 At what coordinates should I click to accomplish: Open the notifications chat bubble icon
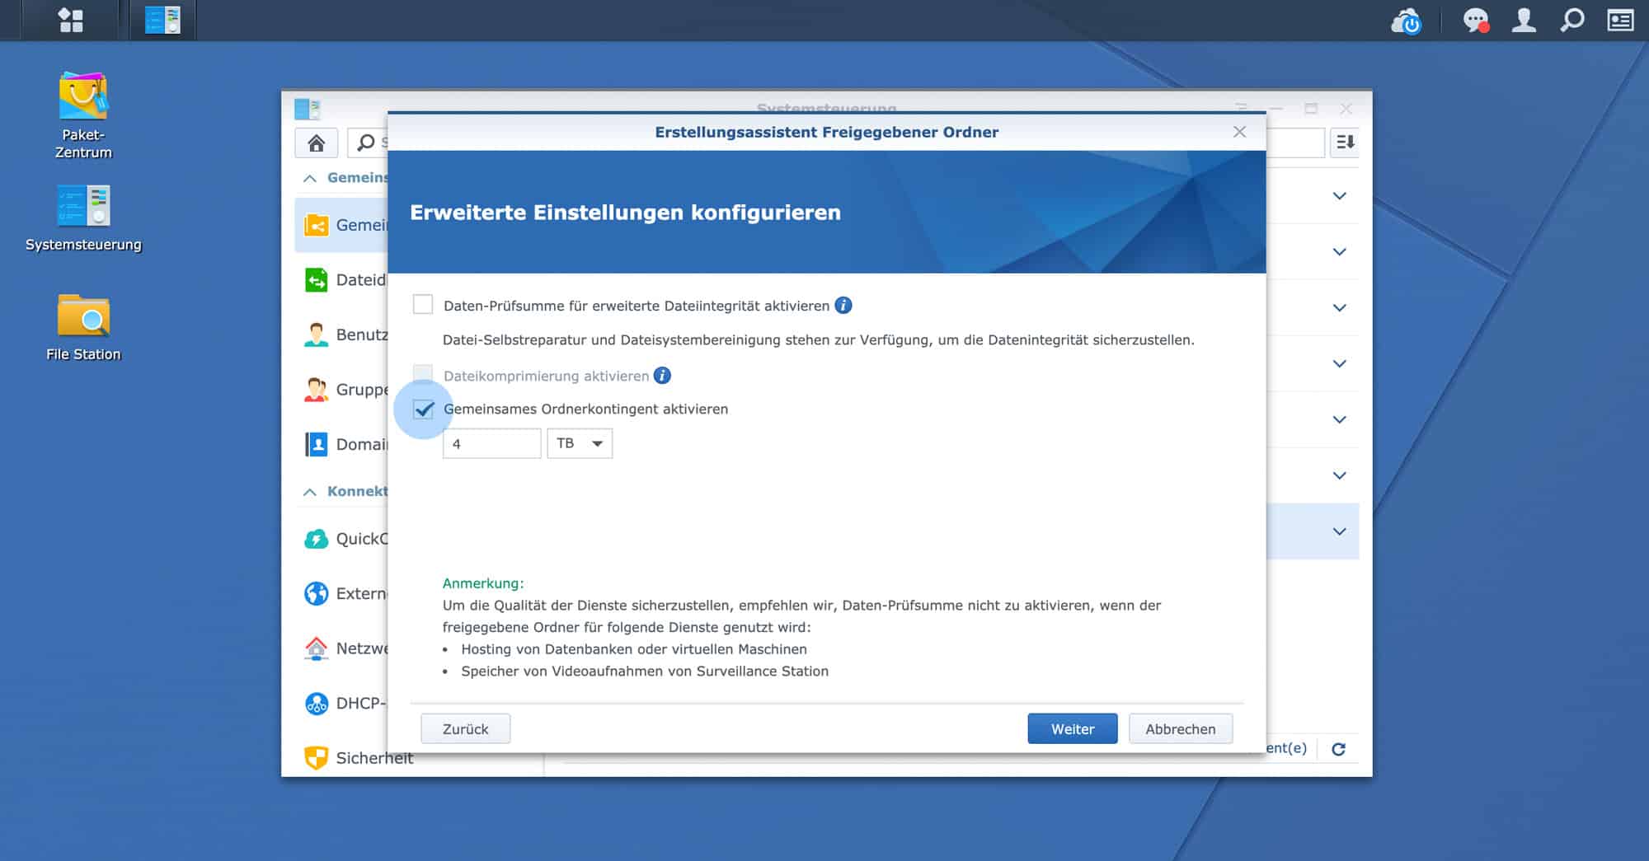coord(1476,21)
